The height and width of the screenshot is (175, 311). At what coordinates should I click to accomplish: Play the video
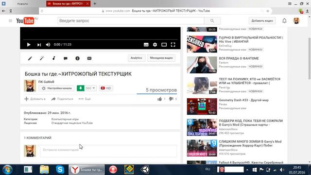tap(29, 45)
